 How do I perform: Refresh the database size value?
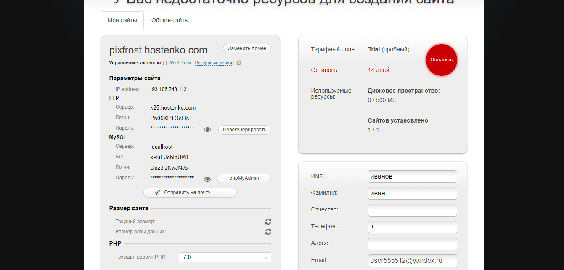coord(268,232)
